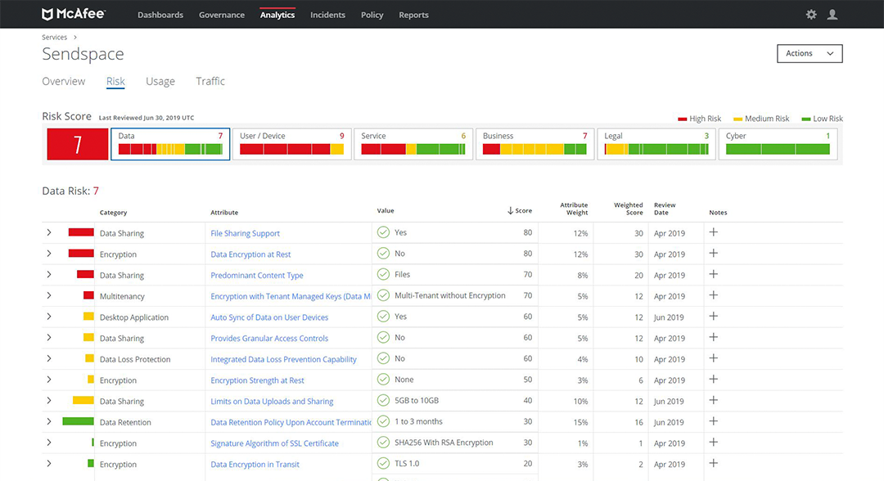Select the Service risk score card
Viewport: 884px width, 481px height.
point(413,144)
